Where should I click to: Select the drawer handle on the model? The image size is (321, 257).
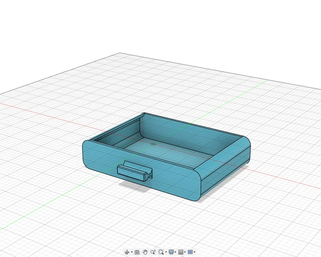134,171
